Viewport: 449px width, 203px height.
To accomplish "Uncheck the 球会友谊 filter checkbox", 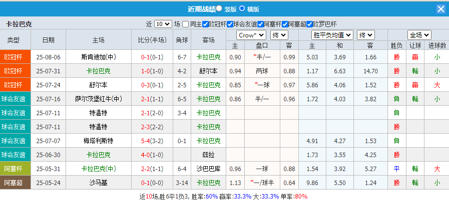I will [x=230, y=24].
